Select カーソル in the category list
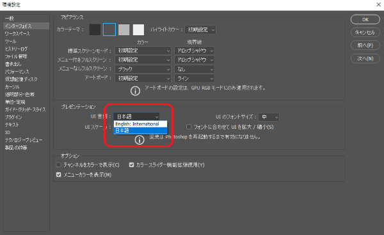This screenshot has height=235, width=384. click(26, 86)
